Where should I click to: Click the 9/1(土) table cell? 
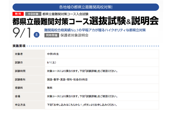pos(102,62)
